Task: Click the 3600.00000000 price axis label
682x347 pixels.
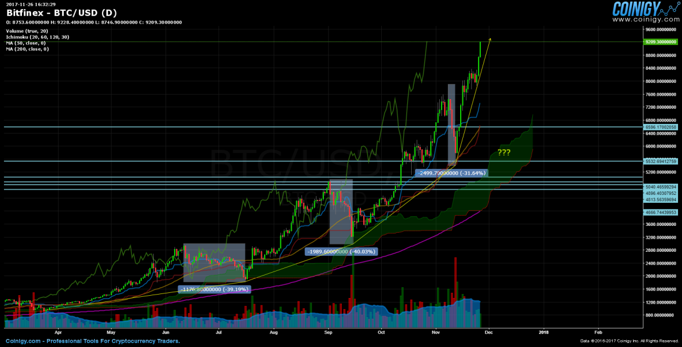Action: 661,224
